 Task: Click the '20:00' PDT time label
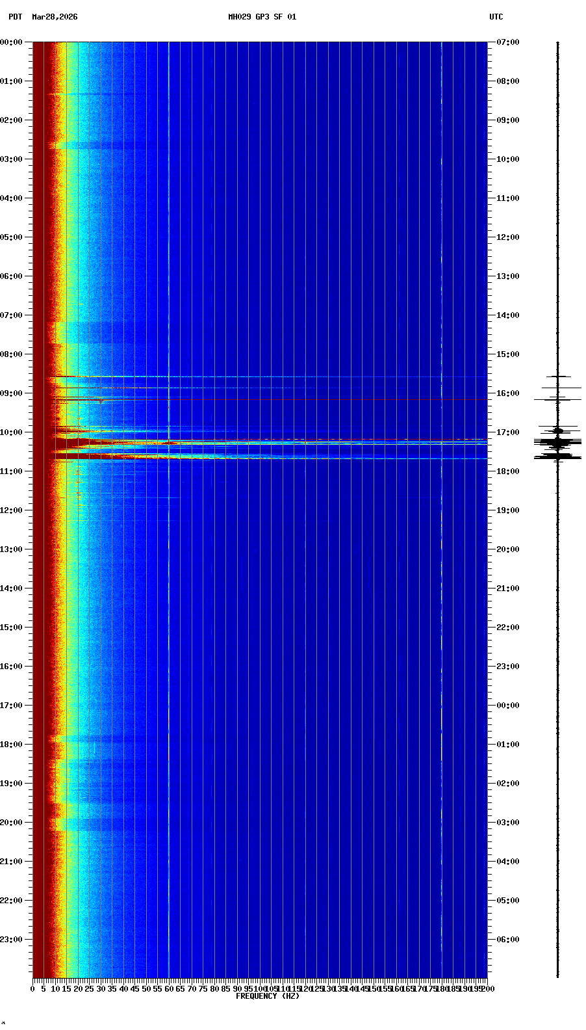[x=11, y=823]
